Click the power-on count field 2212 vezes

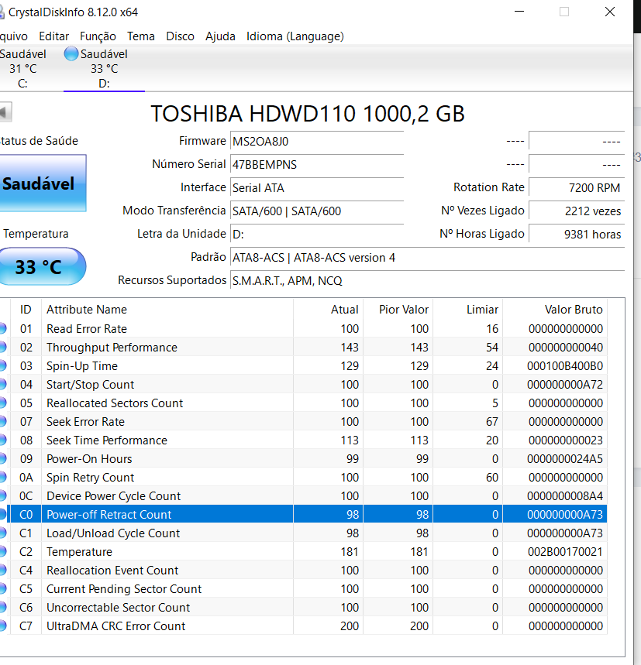(x=577, y=211)
